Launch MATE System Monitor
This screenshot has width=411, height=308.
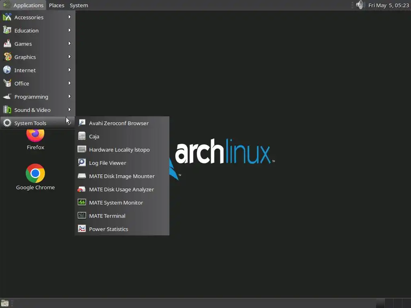tap(122, 203)
